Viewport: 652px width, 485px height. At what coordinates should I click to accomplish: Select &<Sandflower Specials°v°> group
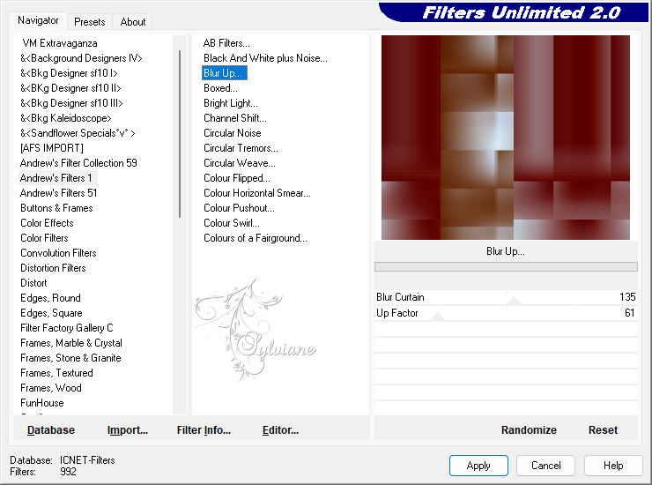coord(78,133)
